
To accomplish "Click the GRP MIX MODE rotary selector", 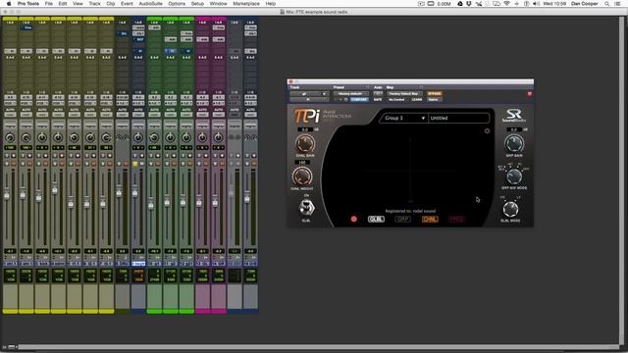I will pyautogui.click(x=514, y=176).
